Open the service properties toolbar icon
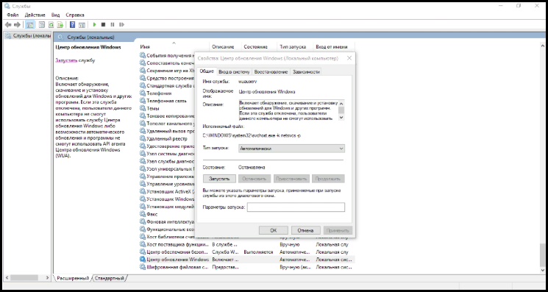The height and width of the screenshot is (292, 548). (42, 25)
